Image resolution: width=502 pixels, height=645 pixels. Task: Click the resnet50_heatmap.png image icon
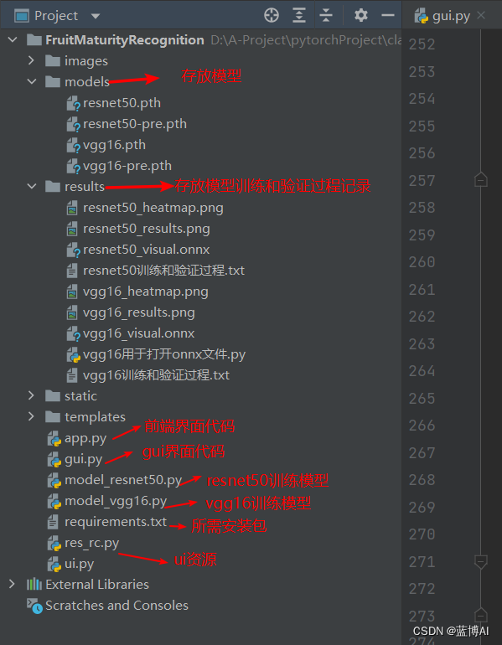click(x=72, y=208)
